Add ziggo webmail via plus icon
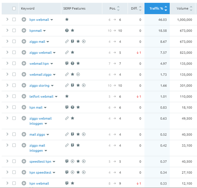This screenshot has width=197, height=188. [x=24, y=52]
